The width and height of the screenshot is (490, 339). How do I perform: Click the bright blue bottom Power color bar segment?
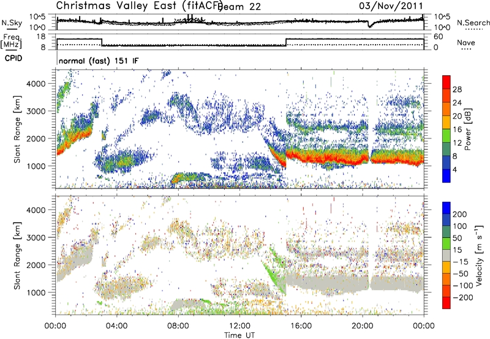coord(447,176)
